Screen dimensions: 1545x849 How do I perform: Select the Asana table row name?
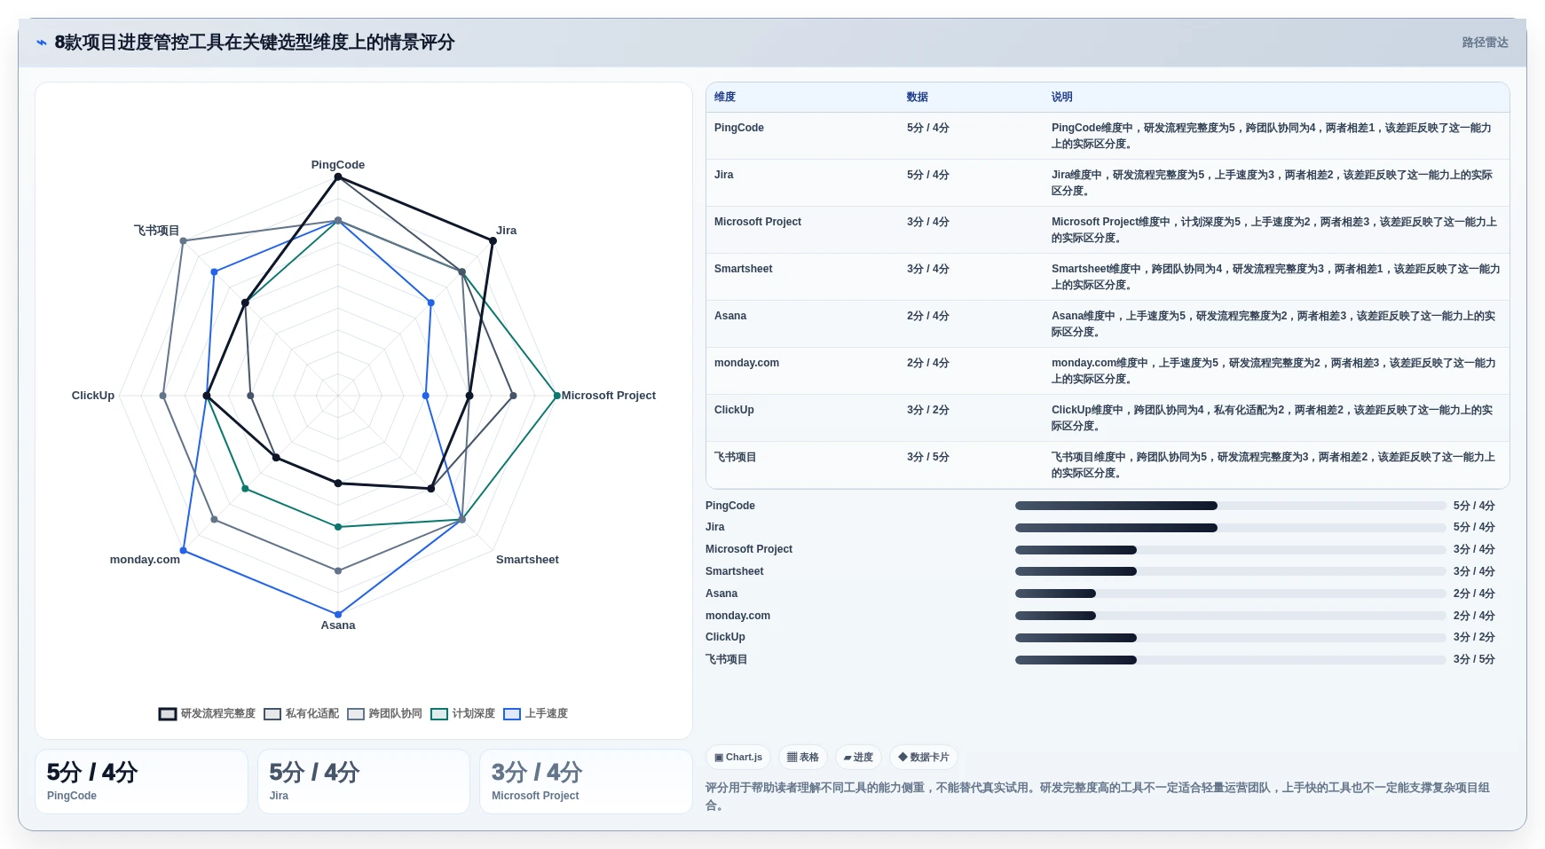(x=730, y=316)
